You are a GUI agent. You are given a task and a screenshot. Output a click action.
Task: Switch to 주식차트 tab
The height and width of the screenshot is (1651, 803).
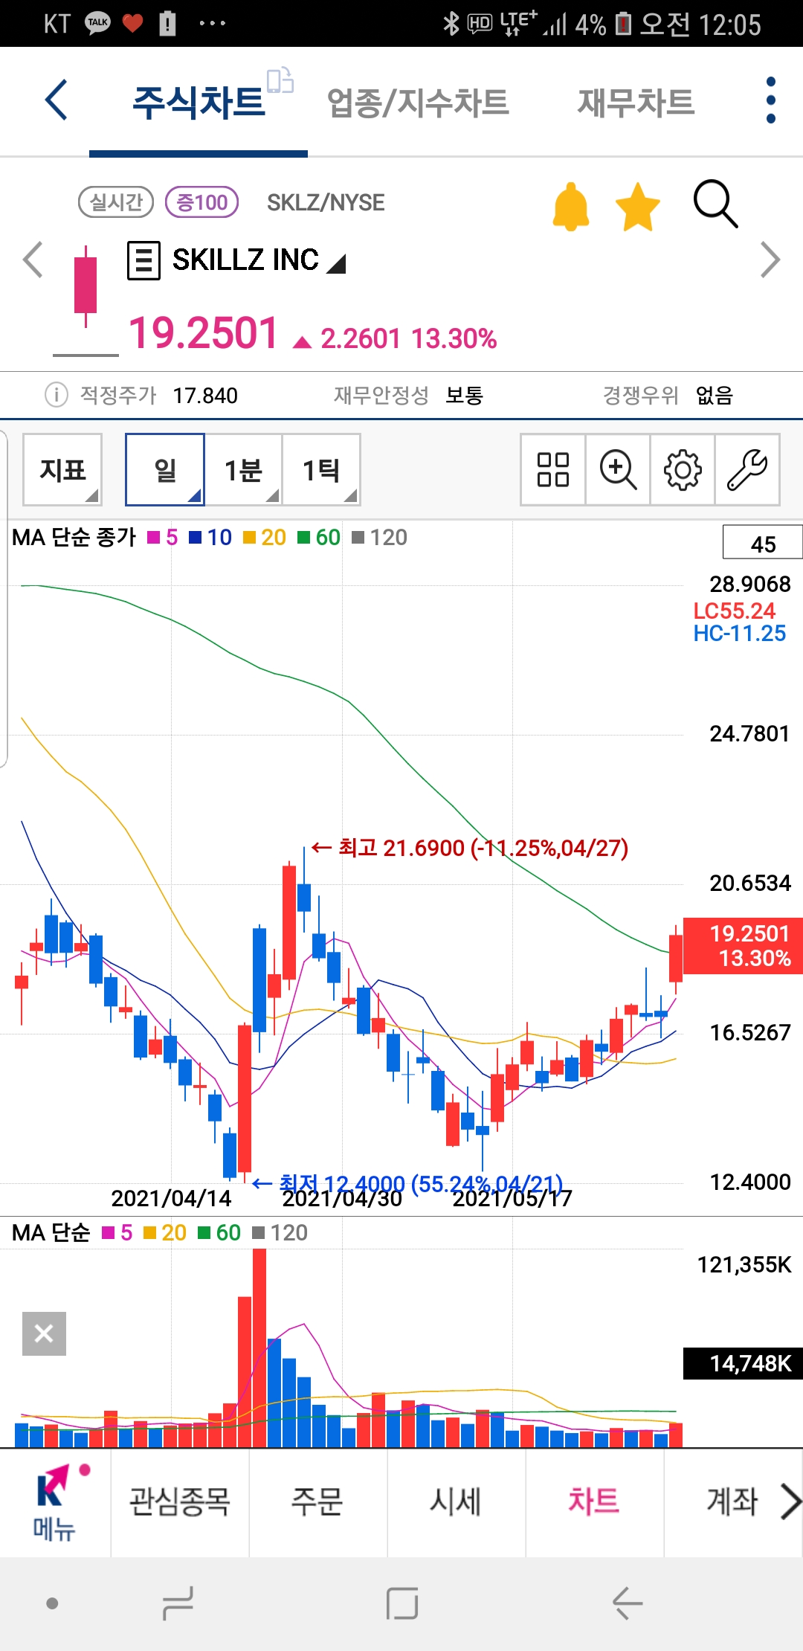(199, 103)
